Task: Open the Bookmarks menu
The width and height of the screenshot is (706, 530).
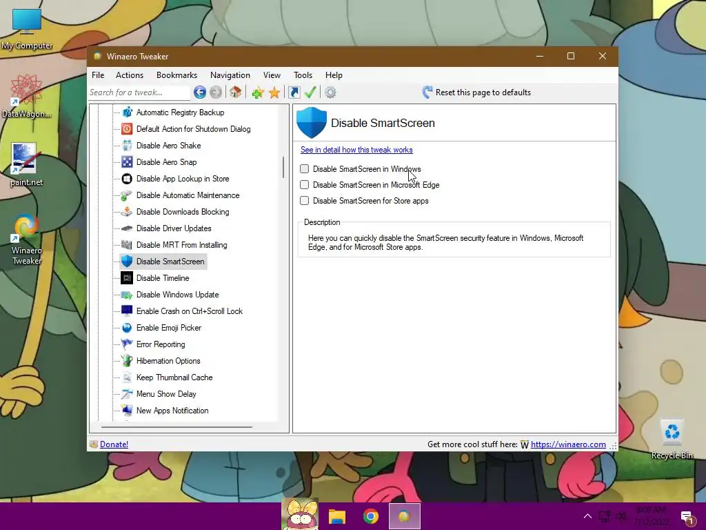Action: 176,75
